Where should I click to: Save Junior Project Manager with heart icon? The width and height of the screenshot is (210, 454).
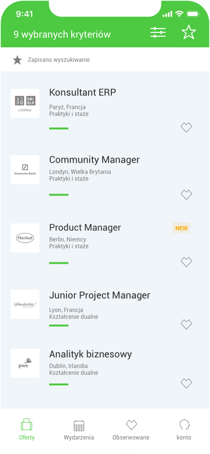pos(186,324)
